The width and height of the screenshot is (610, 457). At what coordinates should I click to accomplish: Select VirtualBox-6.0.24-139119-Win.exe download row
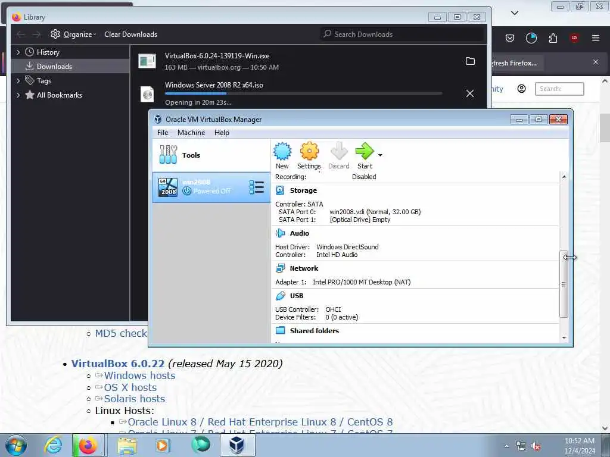(x=308, y=61)
